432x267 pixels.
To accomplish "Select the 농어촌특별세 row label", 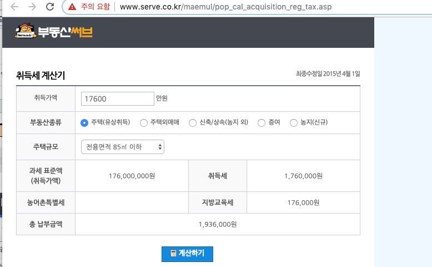I will [46, 202].
